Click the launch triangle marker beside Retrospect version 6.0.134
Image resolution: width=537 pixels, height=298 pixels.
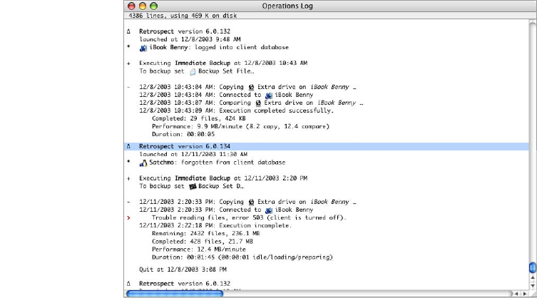point(129,146)
